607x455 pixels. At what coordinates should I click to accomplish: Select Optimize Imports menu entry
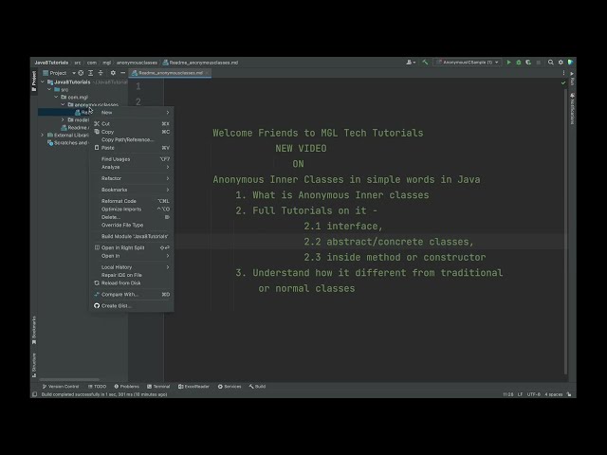point(132,209)
